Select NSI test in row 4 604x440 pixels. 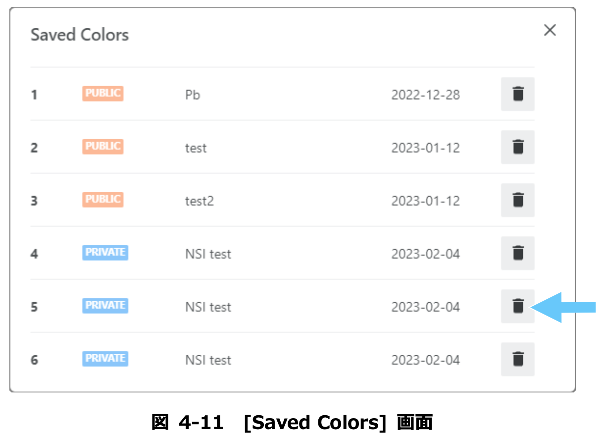point(208,254)
